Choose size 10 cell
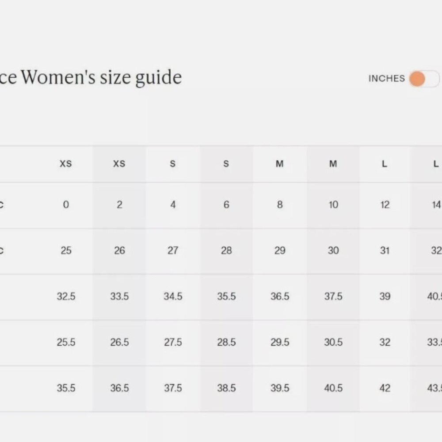Viewport: 442px width, 442px height. 333,204
